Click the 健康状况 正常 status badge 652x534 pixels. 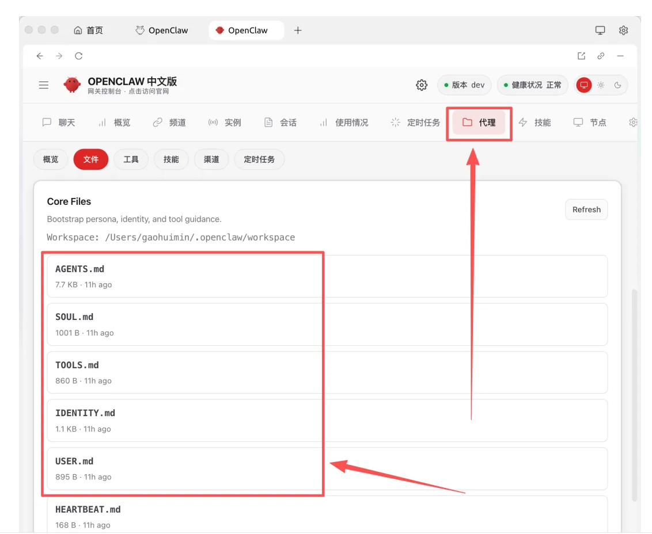532,85
